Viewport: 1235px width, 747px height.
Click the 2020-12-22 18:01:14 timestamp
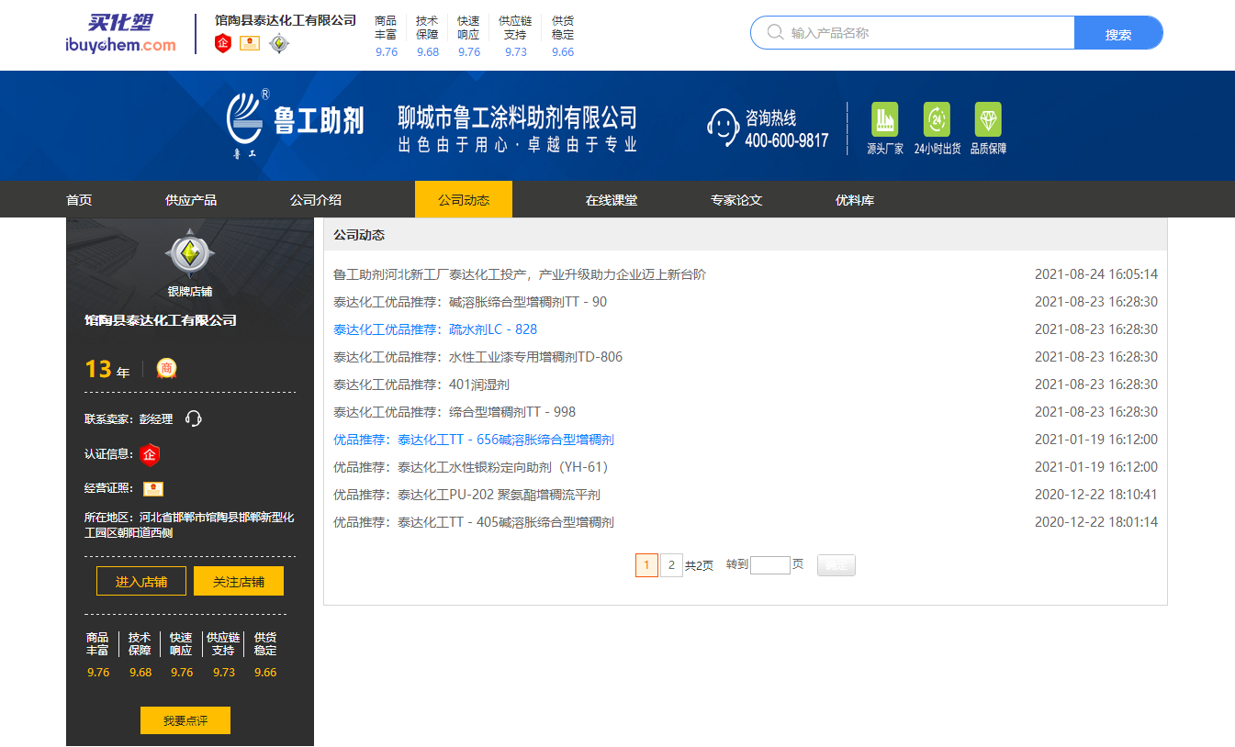1096,522
